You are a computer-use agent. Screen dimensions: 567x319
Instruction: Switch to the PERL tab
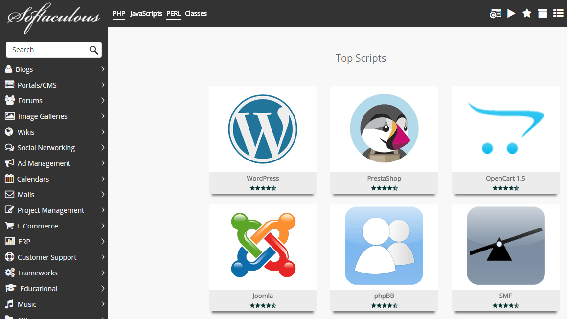point(174,14)
